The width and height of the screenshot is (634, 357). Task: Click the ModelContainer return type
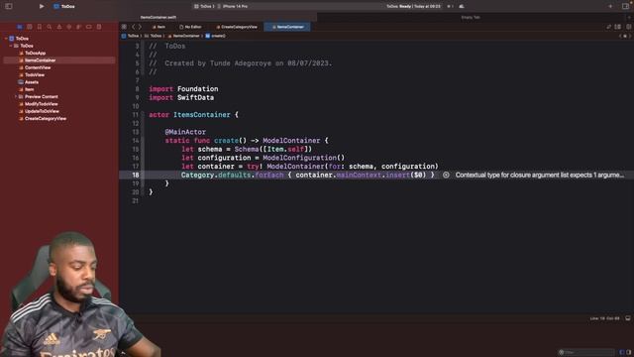[x=291, y=141]
